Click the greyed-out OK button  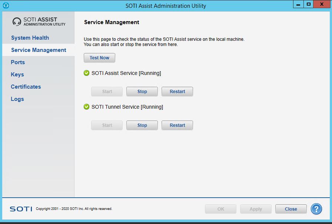click(220, 209)
